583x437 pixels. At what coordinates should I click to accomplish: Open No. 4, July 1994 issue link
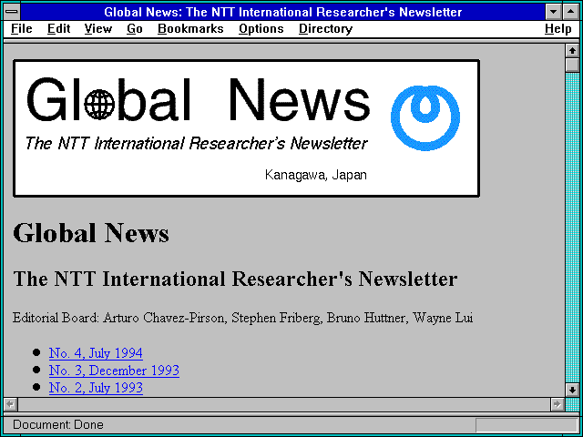96,352
